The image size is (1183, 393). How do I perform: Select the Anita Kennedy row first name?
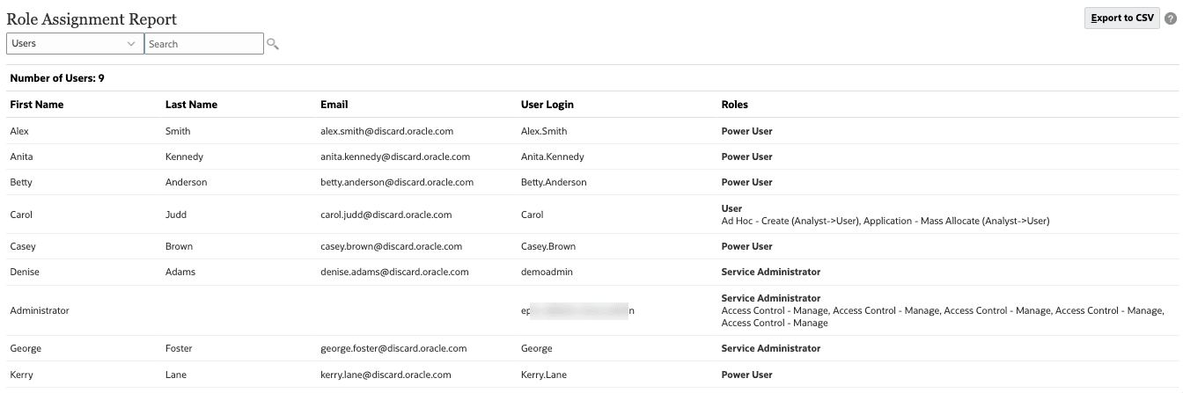pyautogui.click(x=22, y=156)
